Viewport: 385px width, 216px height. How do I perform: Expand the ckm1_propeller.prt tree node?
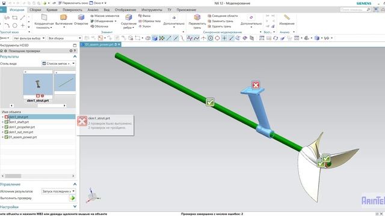2,127
